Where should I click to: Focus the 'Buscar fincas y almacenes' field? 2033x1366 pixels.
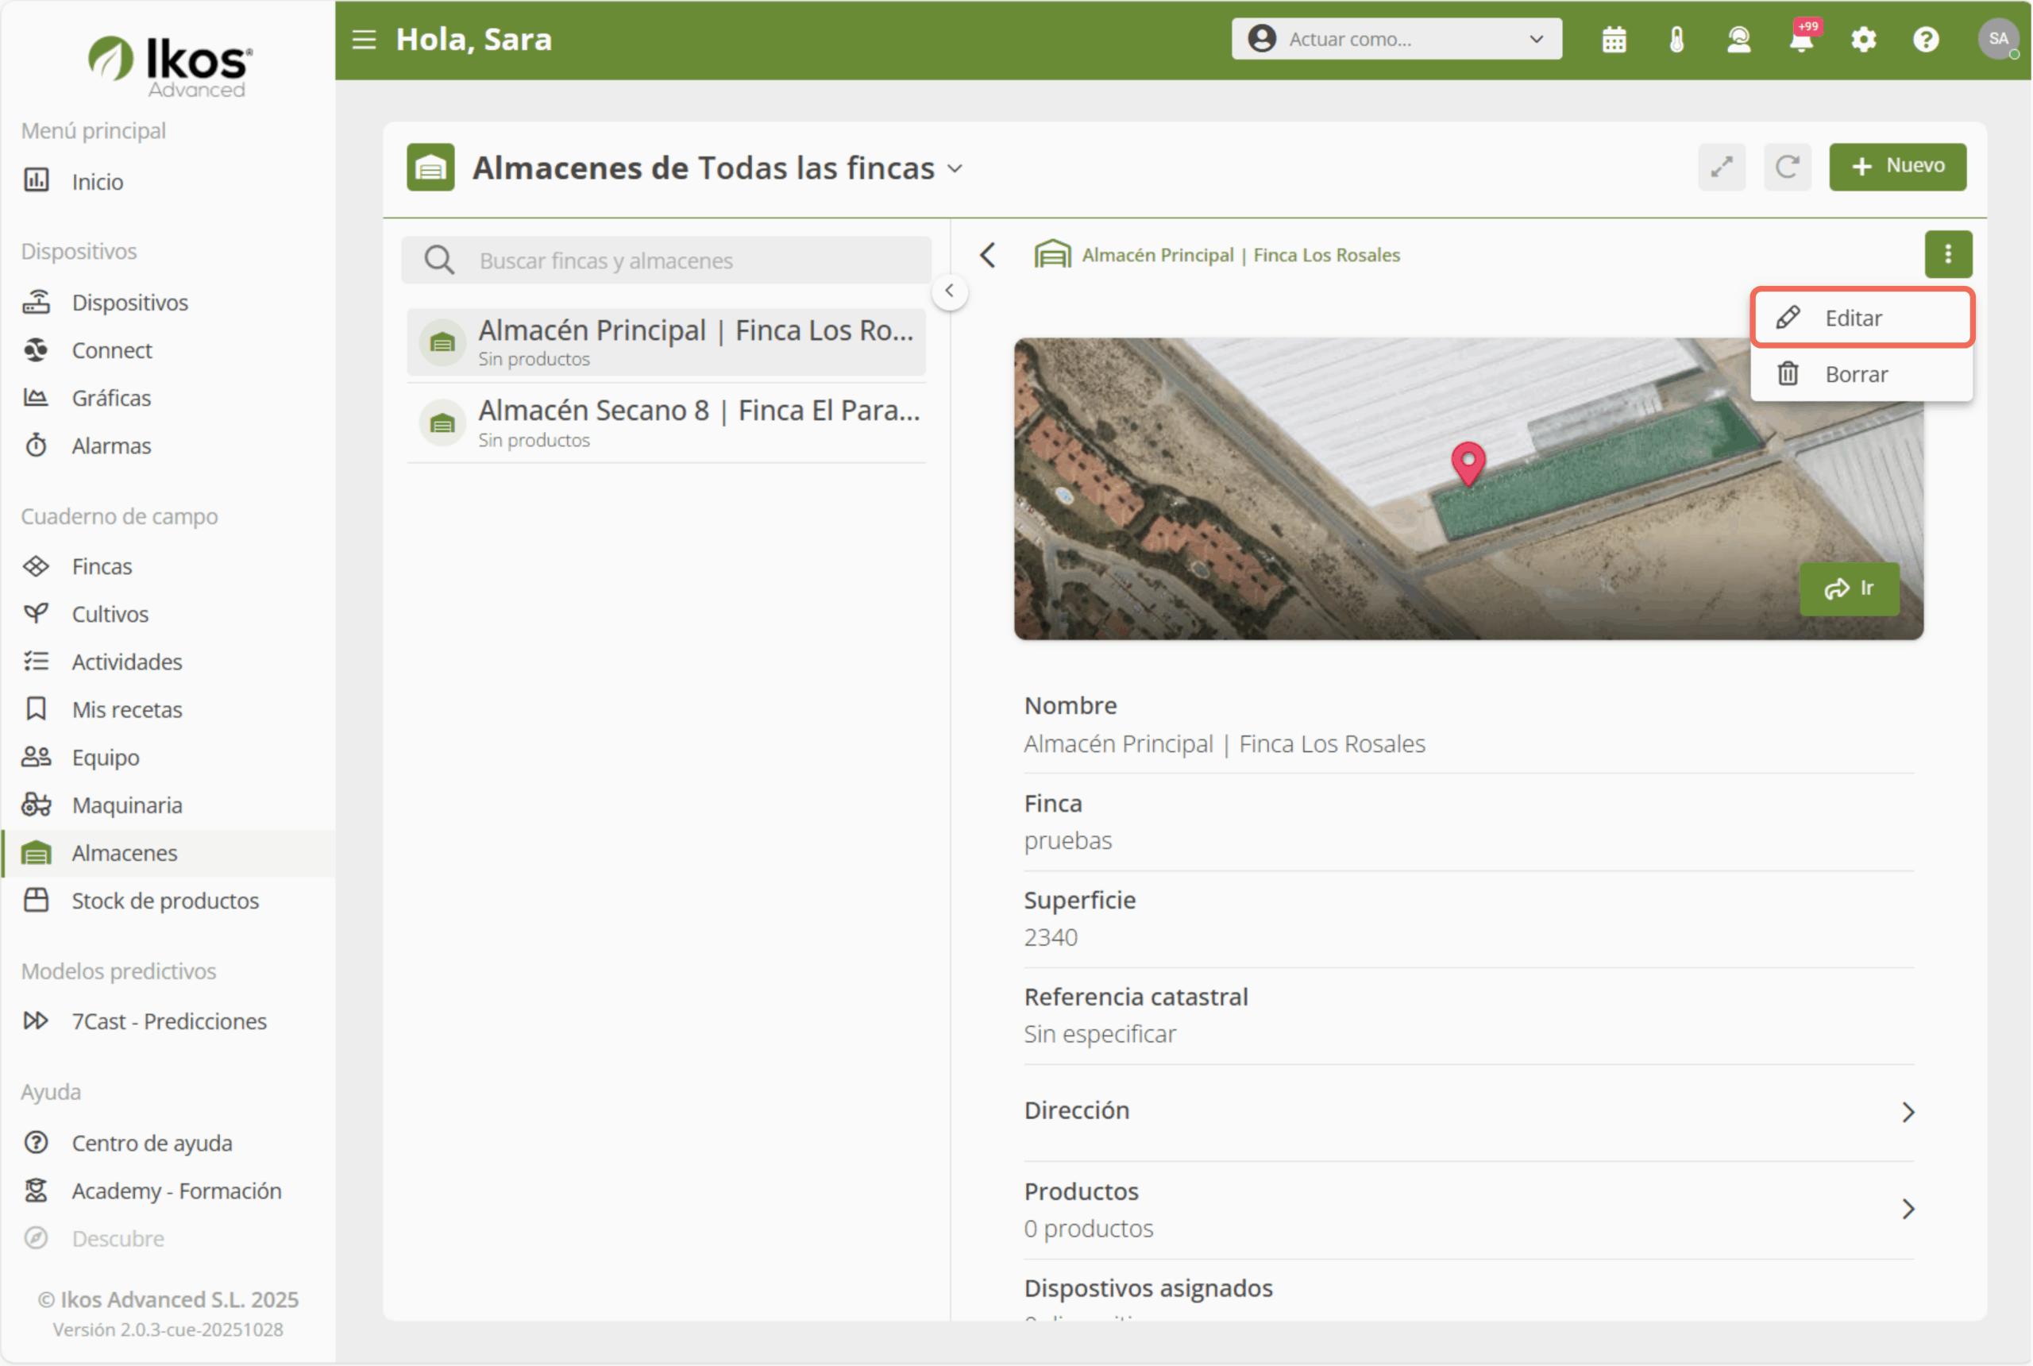[x=666, y=260]
